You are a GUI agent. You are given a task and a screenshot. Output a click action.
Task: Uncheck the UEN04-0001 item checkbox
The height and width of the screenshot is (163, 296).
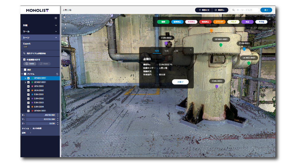[x=28, y=111]
